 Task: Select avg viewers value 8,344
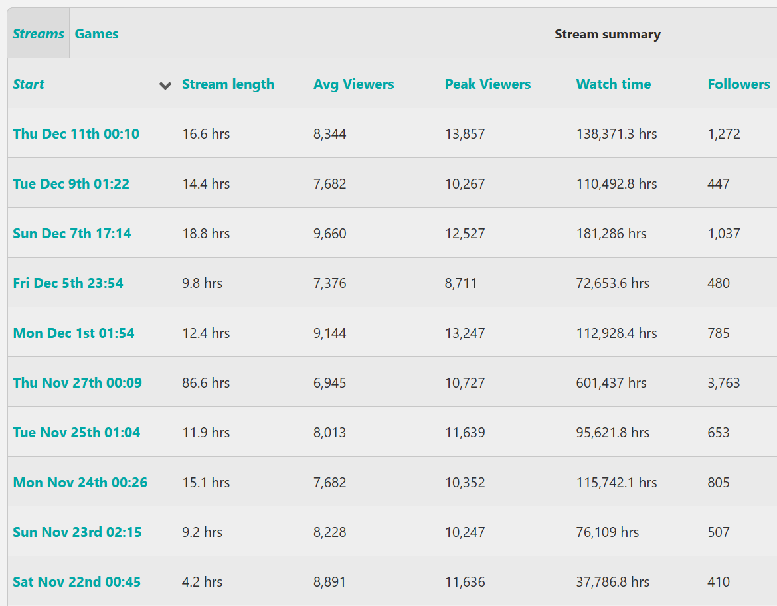[329, 134]
